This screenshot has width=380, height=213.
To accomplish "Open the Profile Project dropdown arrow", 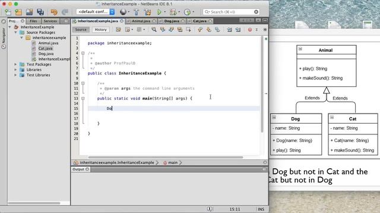I will (193, 12).
